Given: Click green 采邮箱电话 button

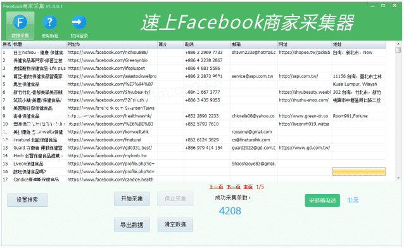Looking at the screenshot, I should pos(322,200).
